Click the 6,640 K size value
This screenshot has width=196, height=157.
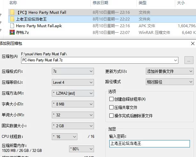point(189,33)
